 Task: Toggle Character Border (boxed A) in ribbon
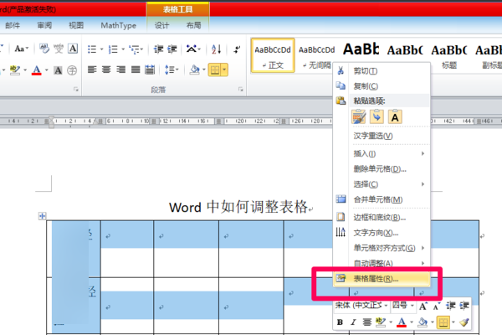73,49
